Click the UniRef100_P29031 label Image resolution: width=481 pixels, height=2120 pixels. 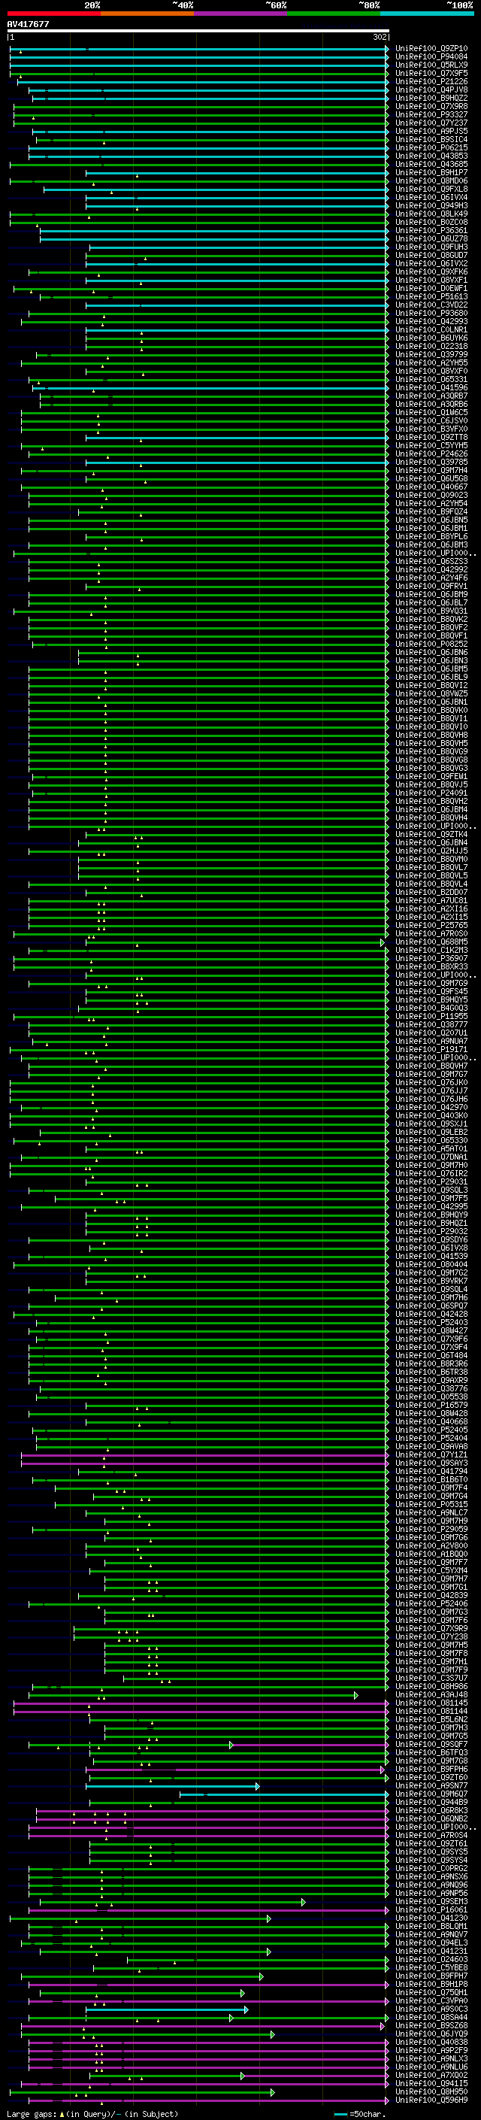coord(431,1183)
